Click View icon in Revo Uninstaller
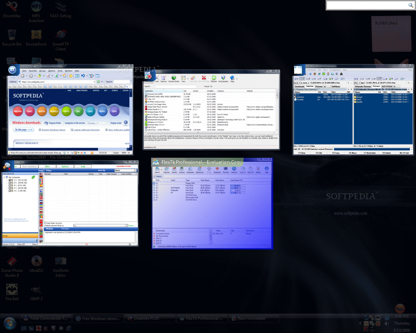 (183, 79)
